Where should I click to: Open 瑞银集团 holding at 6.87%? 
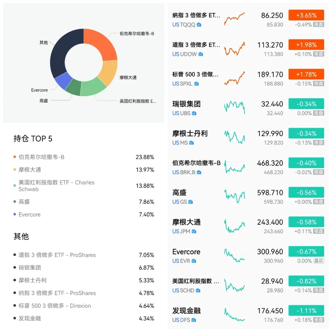click(x=84, y=268)
